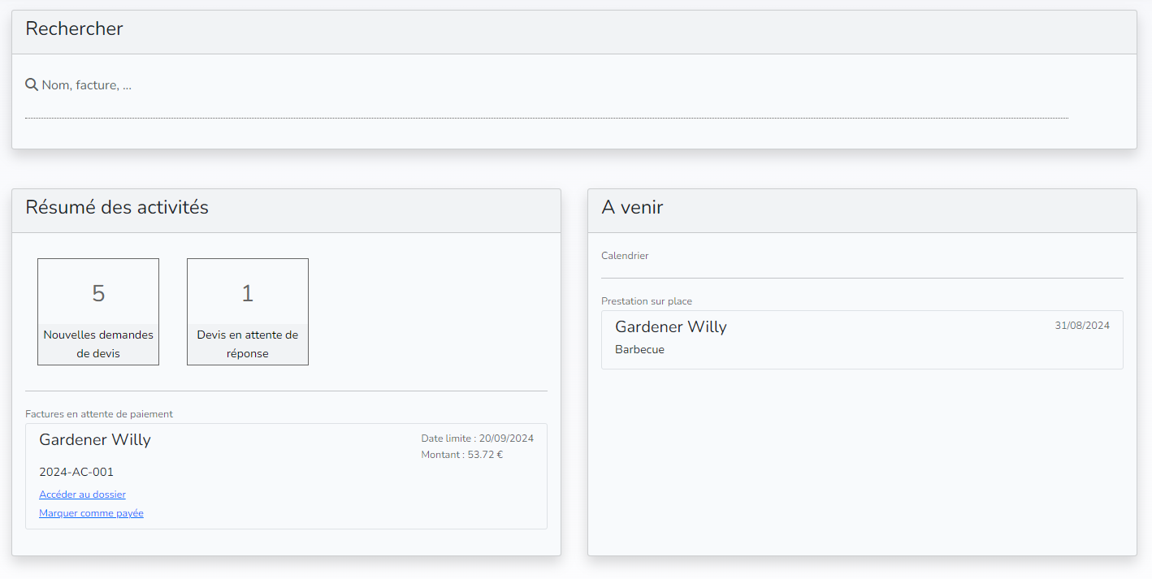Click the 31/08/2024 event date
The width and height of the screenshot is (1152, 579).
pos(1081,326)
